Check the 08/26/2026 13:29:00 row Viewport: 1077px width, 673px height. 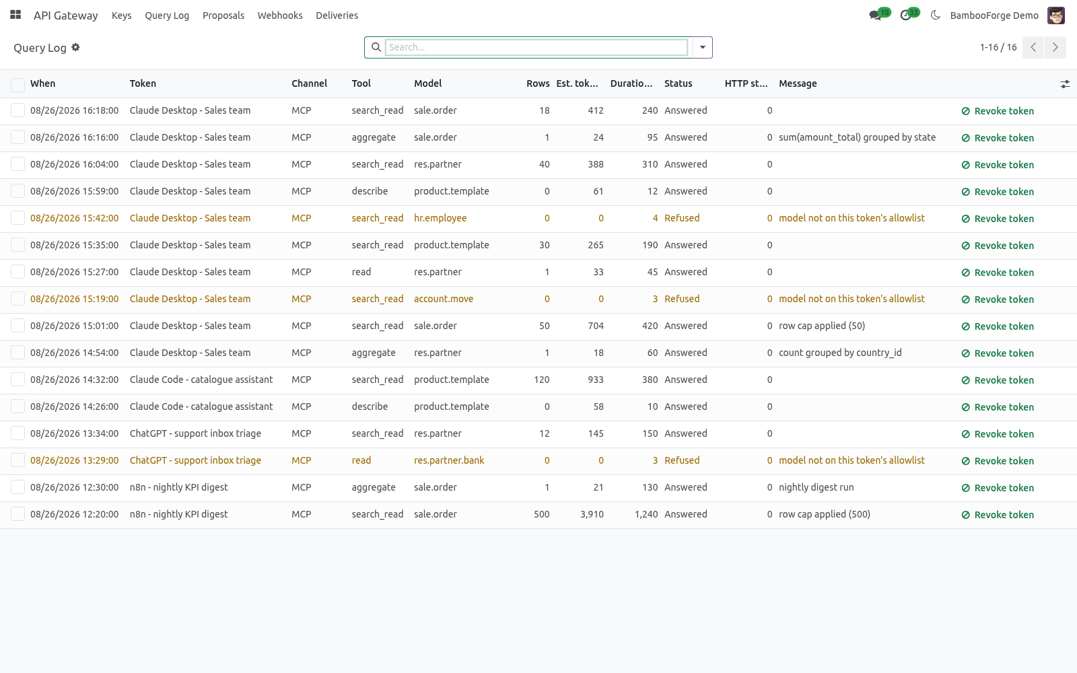18,460
